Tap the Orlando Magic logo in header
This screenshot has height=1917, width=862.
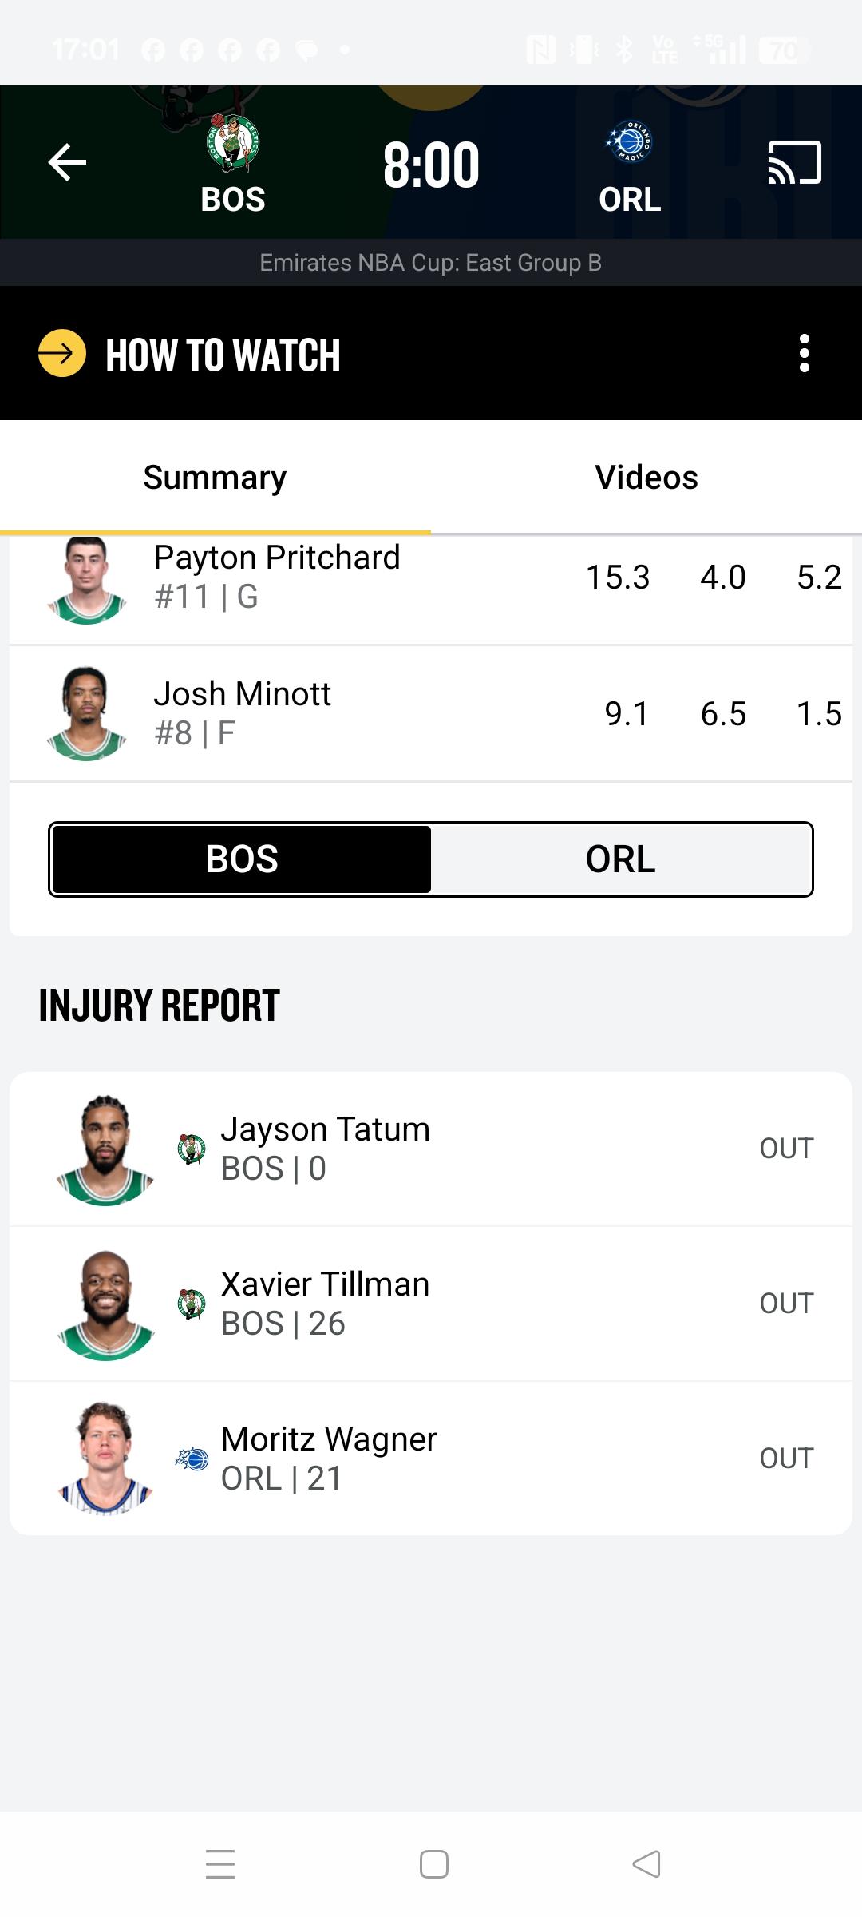630,142
